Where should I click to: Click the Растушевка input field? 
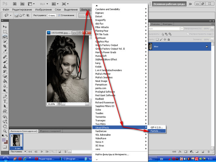click(x=52, y=15)
